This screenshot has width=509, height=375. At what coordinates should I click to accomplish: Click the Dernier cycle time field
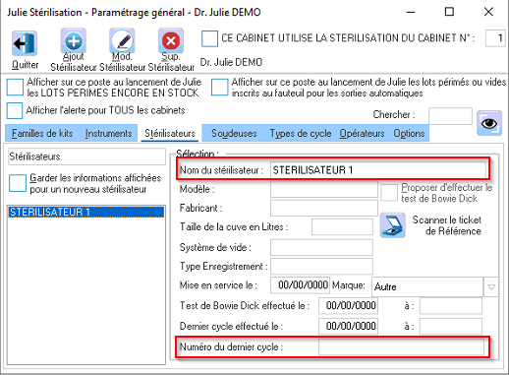451,326
